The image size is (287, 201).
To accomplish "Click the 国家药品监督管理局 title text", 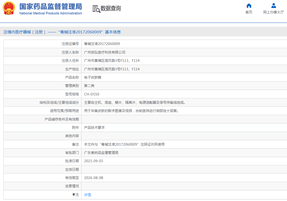I will 51,6.
